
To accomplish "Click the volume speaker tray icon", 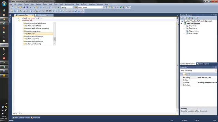I will pyautogui.click(x=3, y=114).
